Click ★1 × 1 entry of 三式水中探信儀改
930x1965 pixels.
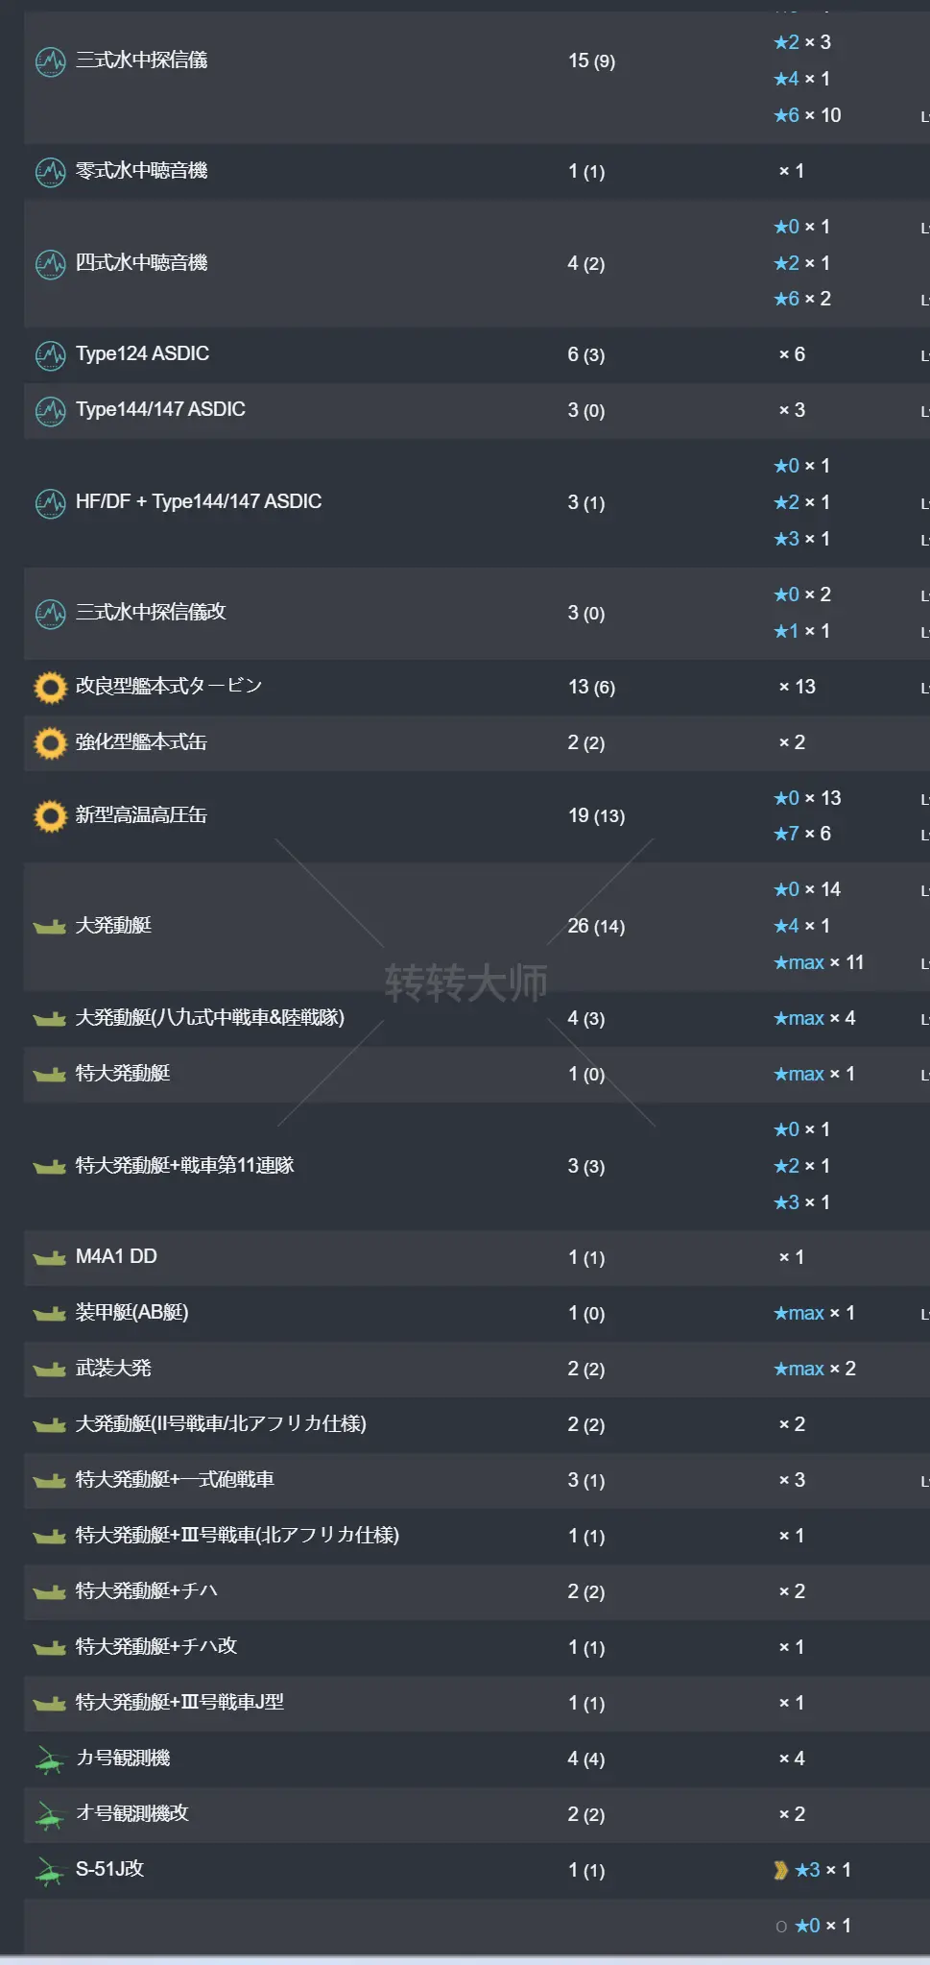pyautogui.click(x=802, y=631)
